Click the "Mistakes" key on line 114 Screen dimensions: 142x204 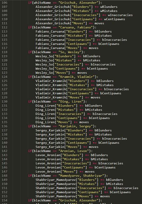pyautogui.click(x=76, y=36)
